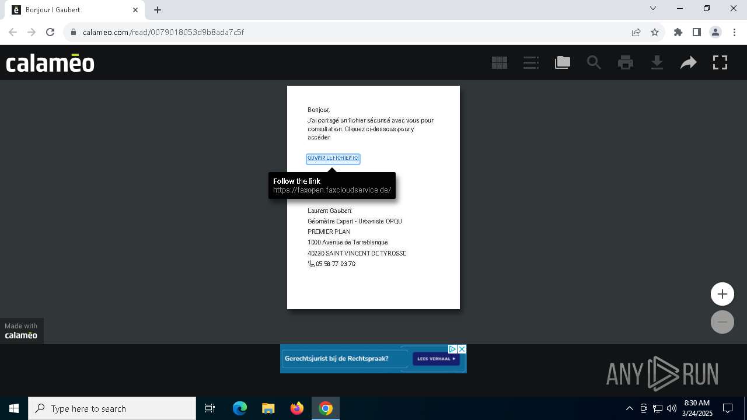Image resolution: width=747 pixels, height=420 pixels.
Task: Open the Windows Start menu
Action: coord(14,408)
